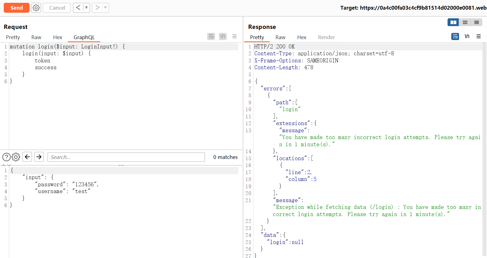Open the forward history dropdown arrow
This screenshot has width=487, height=258.
pyautogui.click(x=105, y=8)
